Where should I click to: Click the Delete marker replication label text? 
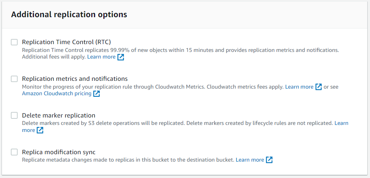(58, 116)
